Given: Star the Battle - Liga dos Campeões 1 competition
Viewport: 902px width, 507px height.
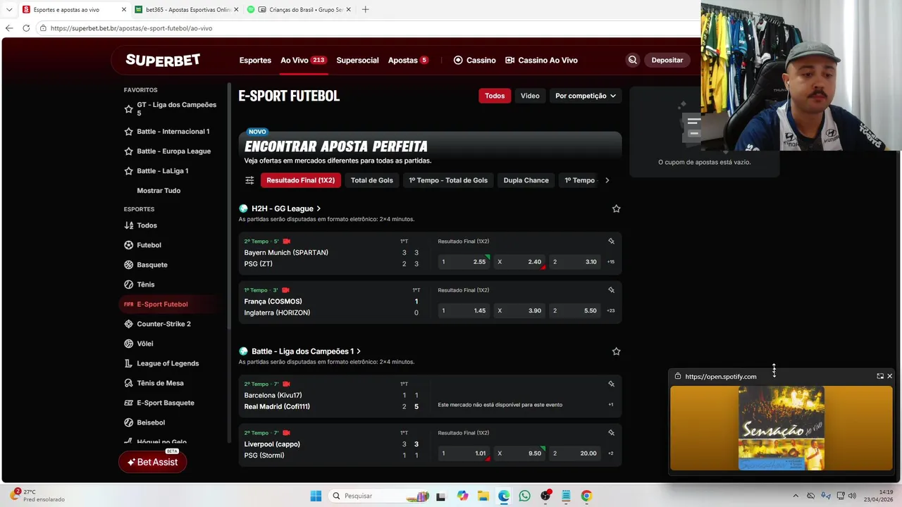Looking at the screenshot, I should [x=616, y=351].
